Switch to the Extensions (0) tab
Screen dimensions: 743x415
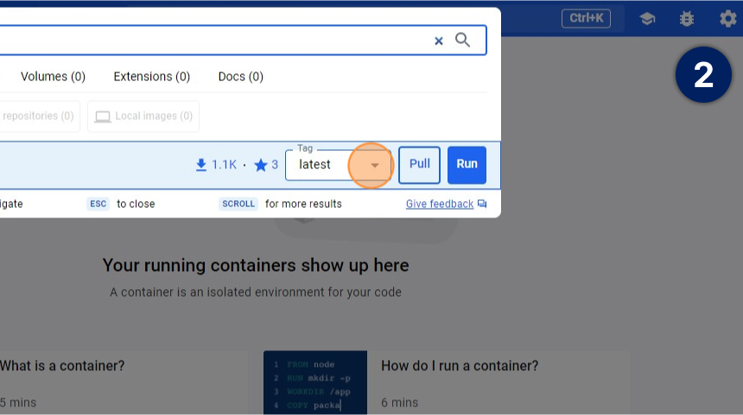[x=151, y=77]
